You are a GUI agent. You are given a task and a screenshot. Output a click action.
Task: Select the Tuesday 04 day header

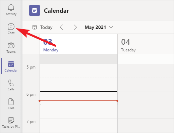pyautogui.click(x=146, y=44)
